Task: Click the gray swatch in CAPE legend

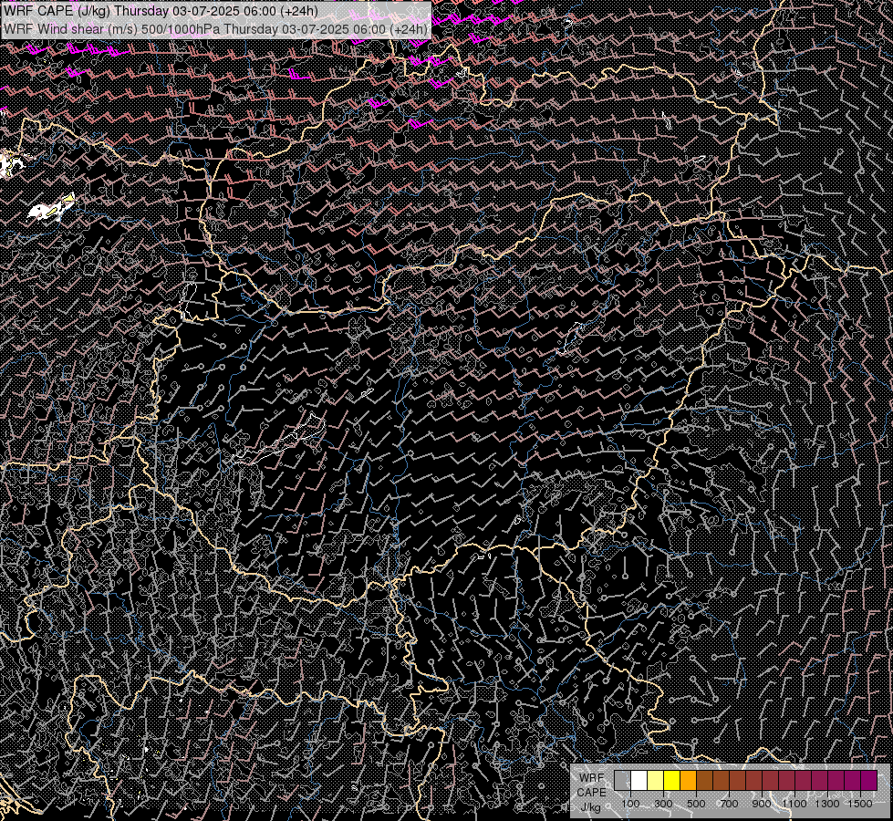Action: click(x=622, y=780)
